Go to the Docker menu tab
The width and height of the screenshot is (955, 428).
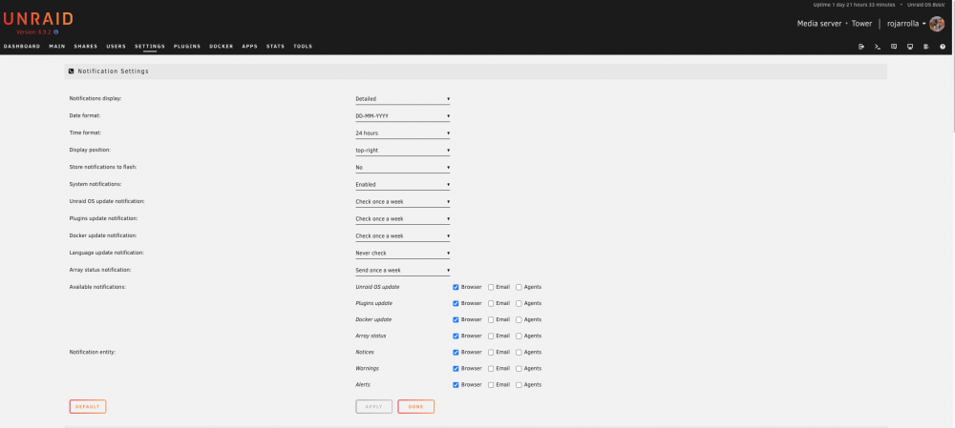(x=222, y=46)
